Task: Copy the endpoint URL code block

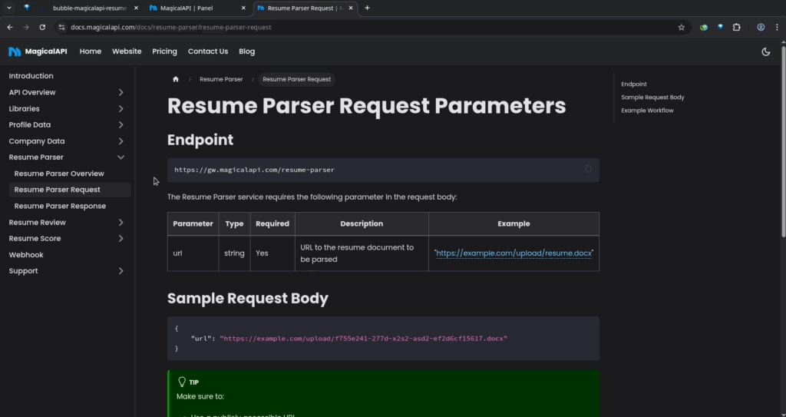Action: pos(588,169)
